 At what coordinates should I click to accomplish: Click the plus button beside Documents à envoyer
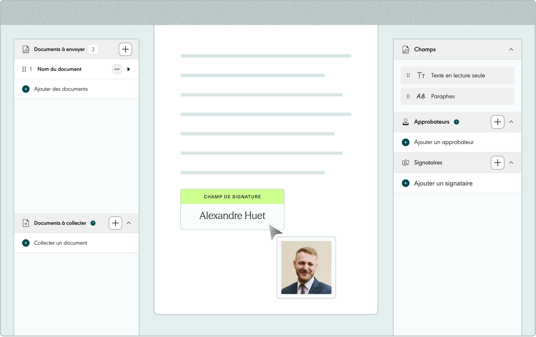(x=125, y=49)
